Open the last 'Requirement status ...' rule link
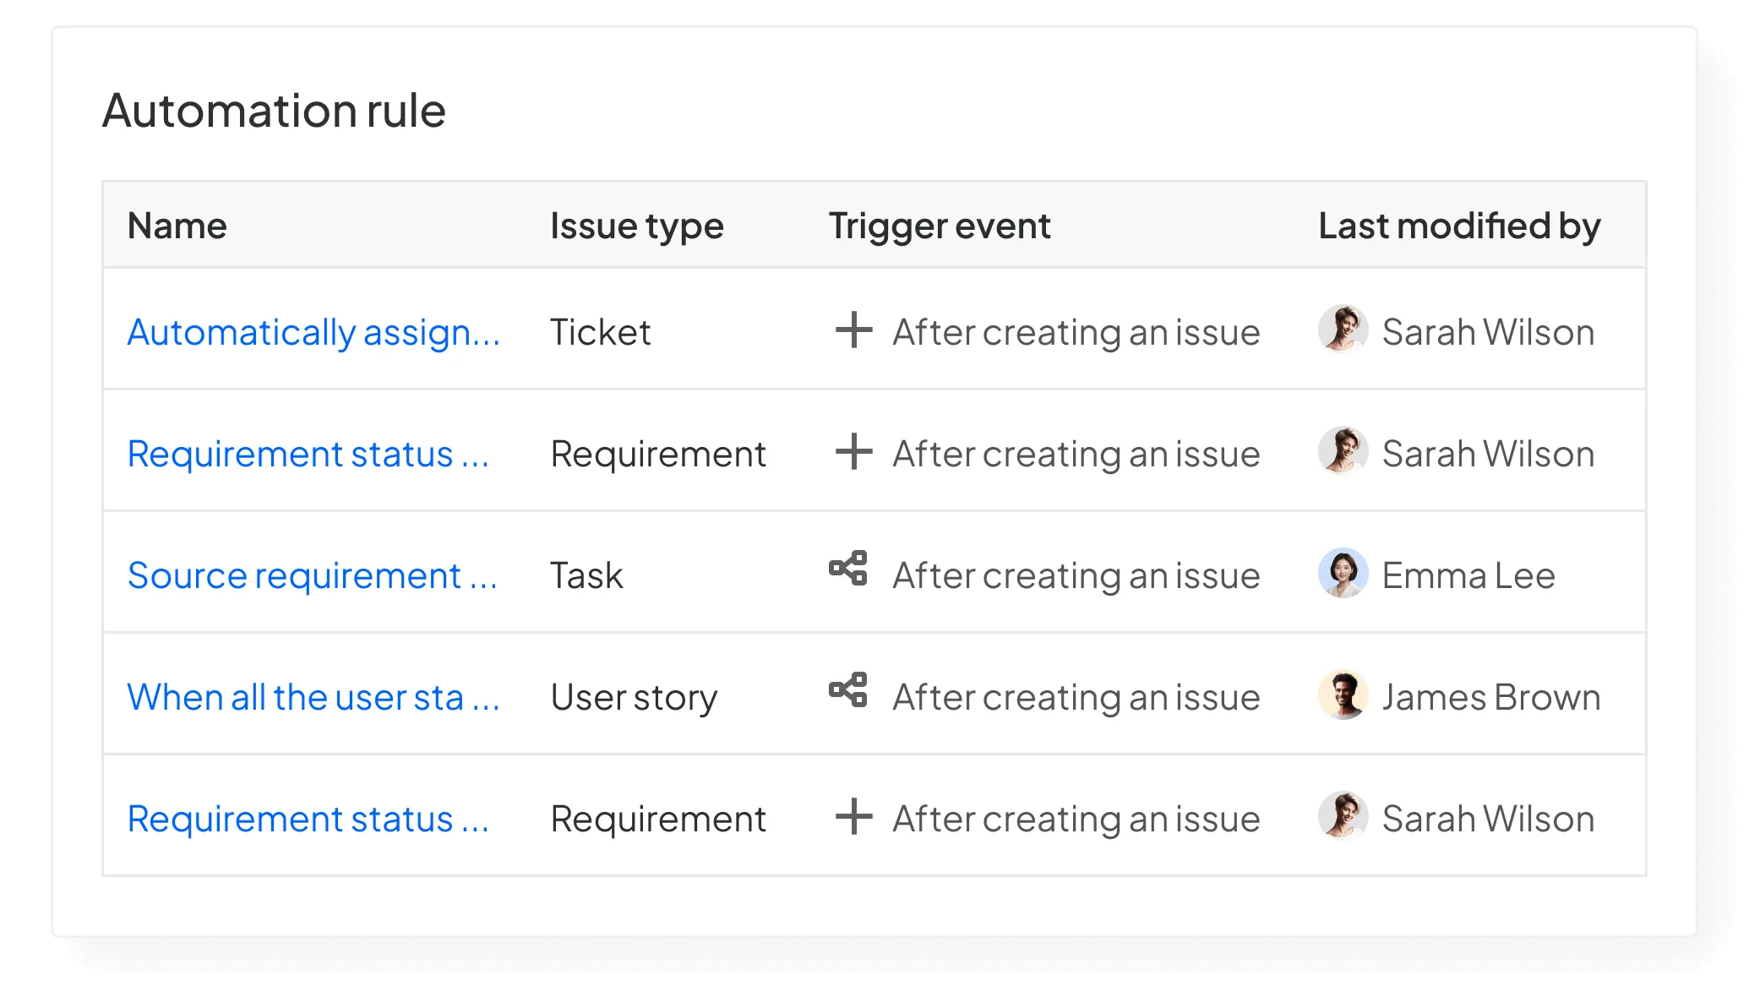The height and width of the screenshot is (986, 1749). [x=308, y=819]
